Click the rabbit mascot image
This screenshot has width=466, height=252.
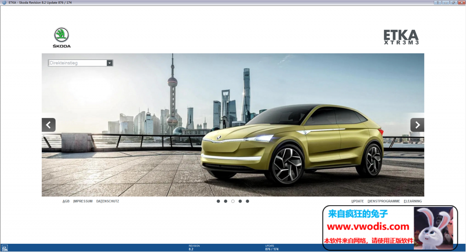click(x=432, y=227)
